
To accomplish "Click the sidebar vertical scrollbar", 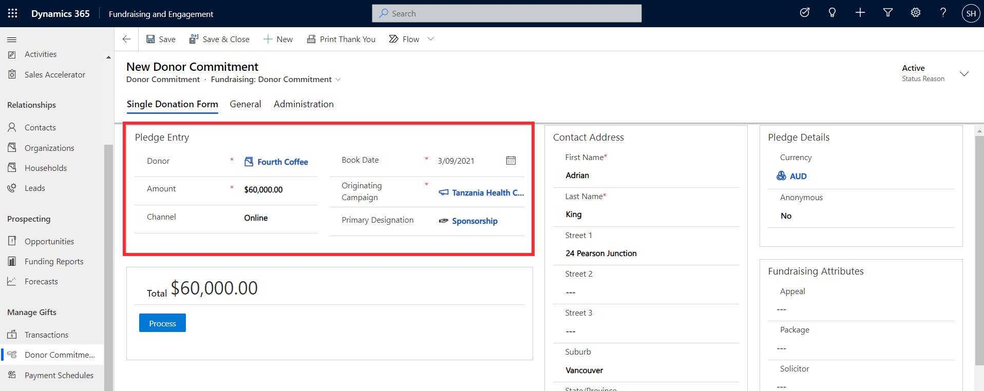I will [108, 267].
